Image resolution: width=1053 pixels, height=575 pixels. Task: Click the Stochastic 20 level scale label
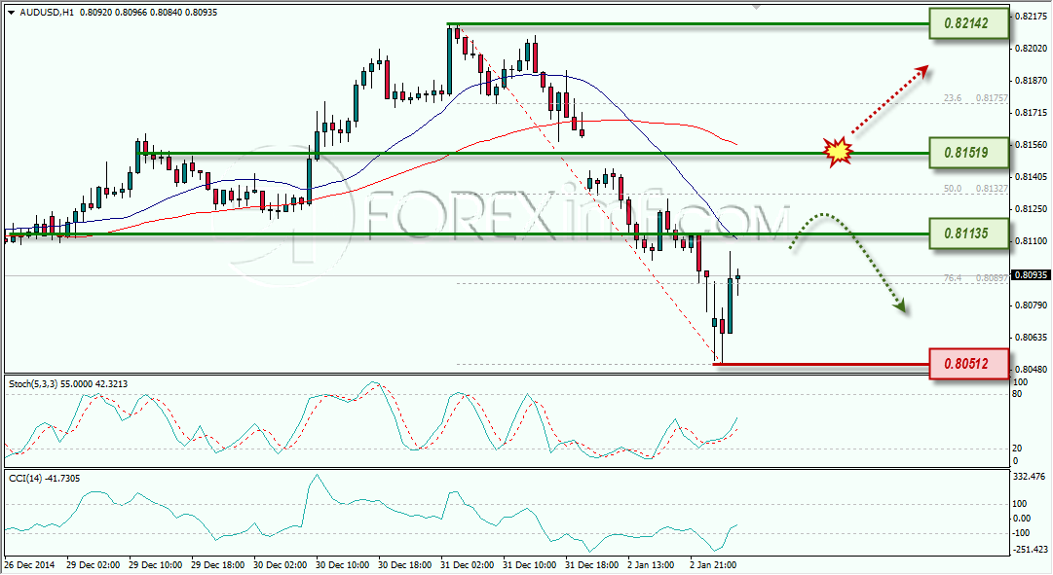(1017, 449)
